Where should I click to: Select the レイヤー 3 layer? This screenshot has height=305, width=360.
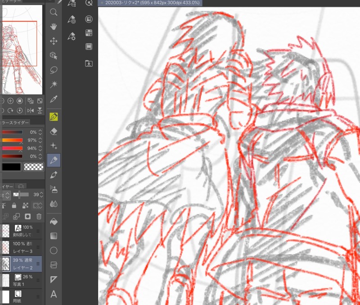[21, 247]
